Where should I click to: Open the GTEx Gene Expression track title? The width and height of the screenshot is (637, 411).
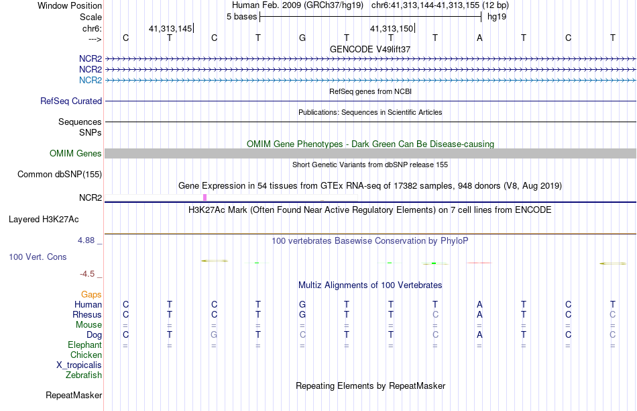coord(370,186)
